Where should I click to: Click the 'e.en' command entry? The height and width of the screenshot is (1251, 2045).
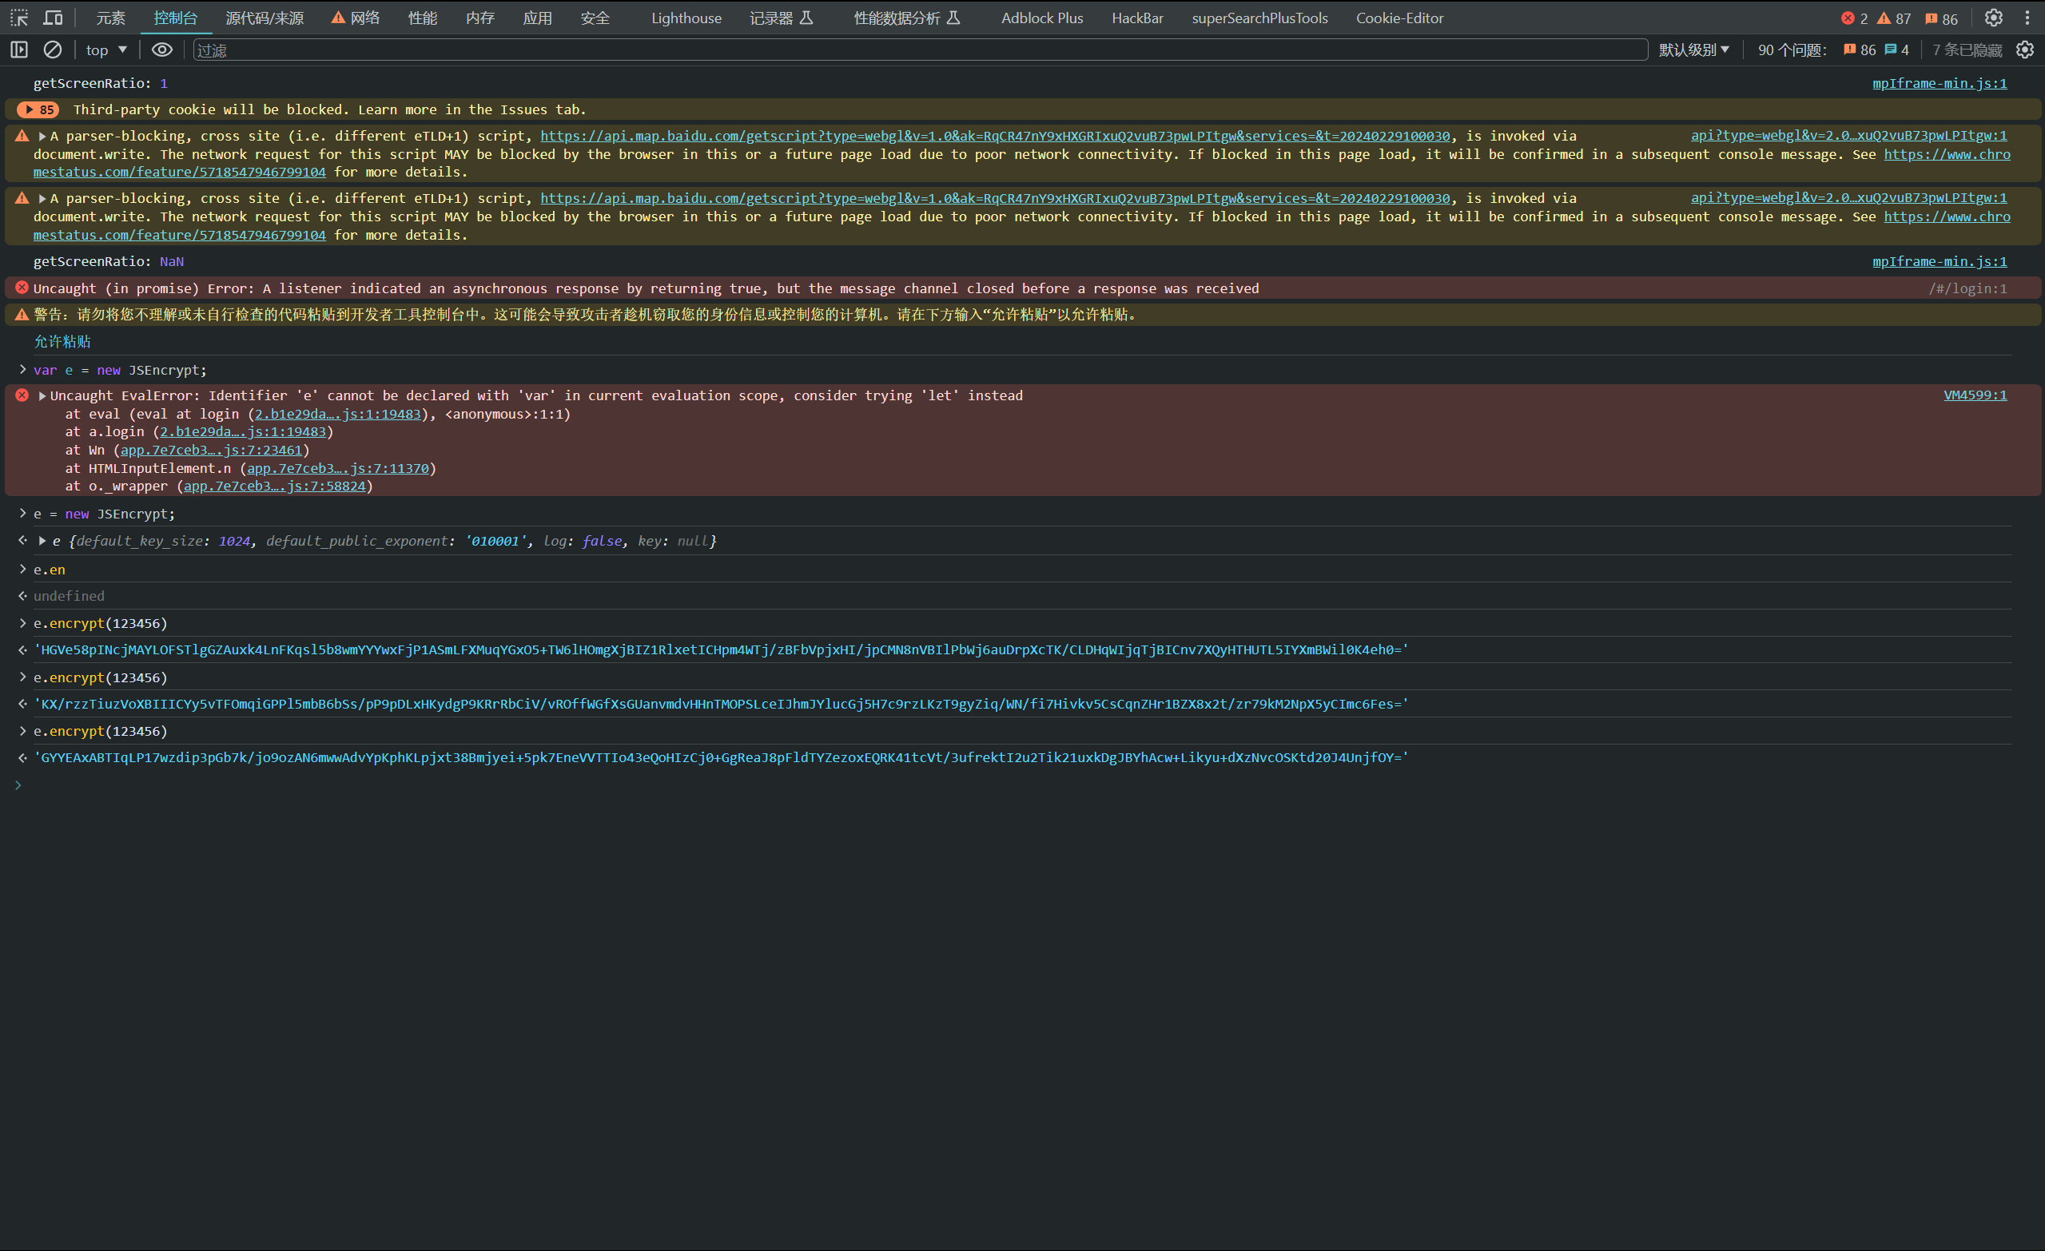[x=49, y=570]
